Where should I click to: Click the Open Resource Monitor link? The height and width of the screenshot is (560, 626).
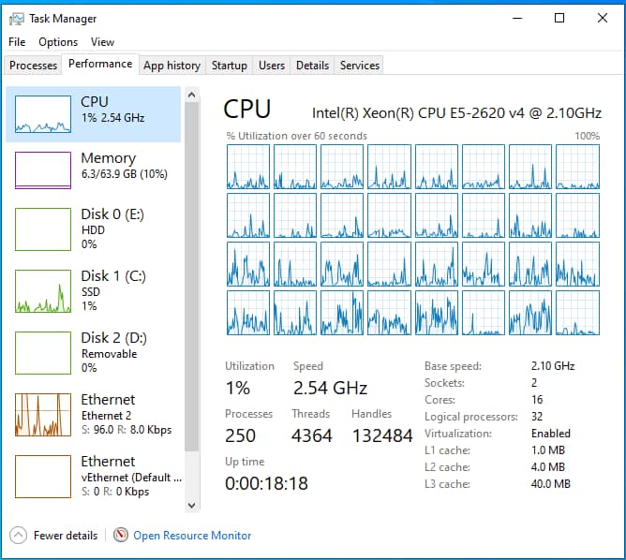pyautogui.click(x=192, y=536)
